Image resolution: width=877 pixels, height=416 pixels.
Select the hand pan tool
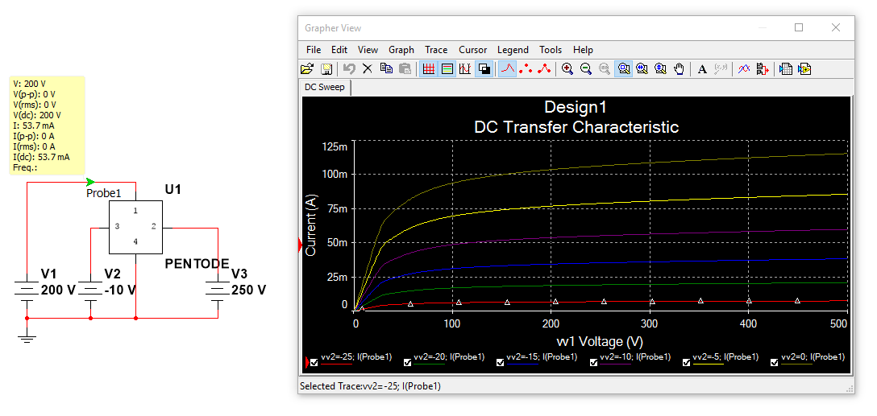[679, 69]
